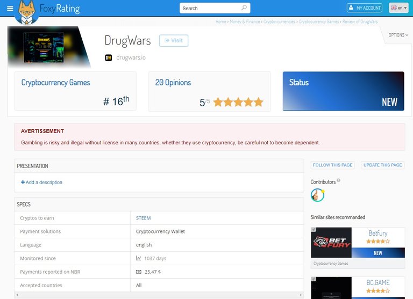413x299 pixels.
Task: Click the Betfury logo thumbnail
Action: (331, 243)
